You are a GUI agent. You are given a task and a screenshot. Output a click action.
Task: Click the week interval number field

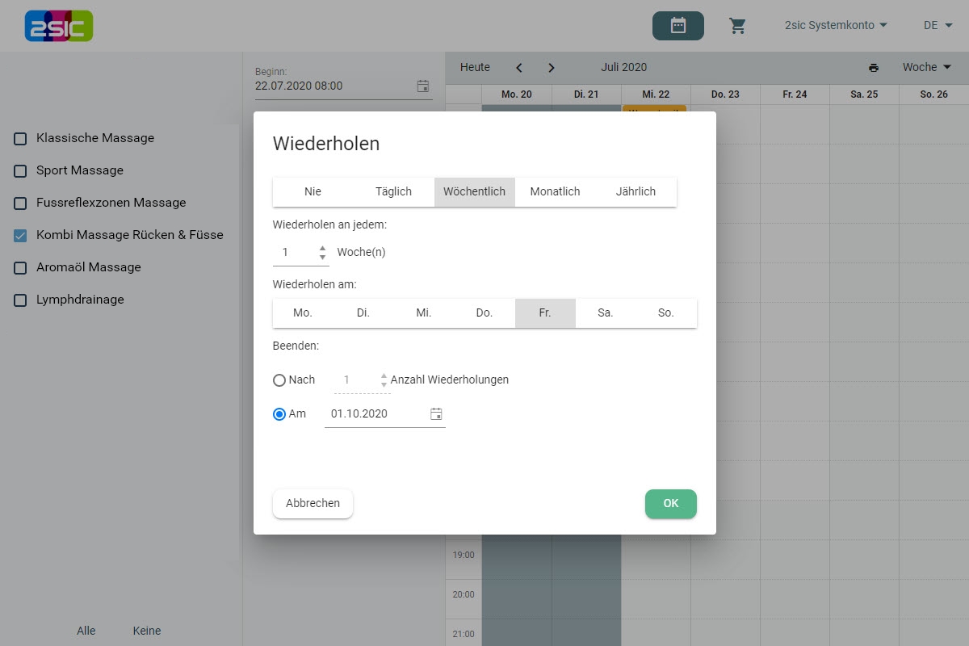294,253
